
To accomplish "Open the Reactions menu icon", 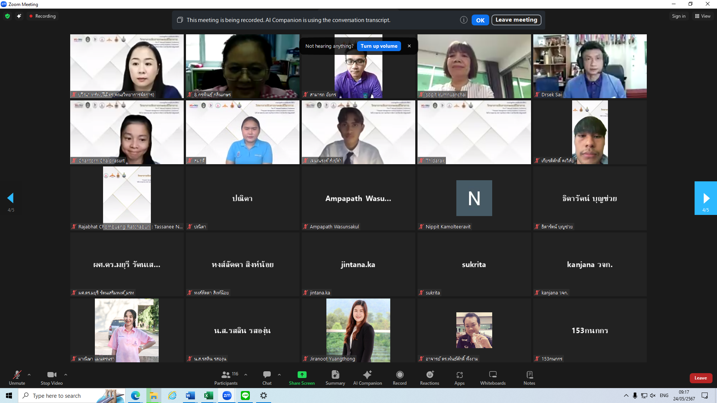I will (429, 375).
